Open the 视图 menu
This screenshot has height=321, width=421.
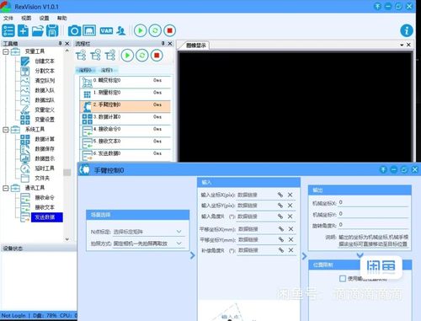[x=26, y=18]
